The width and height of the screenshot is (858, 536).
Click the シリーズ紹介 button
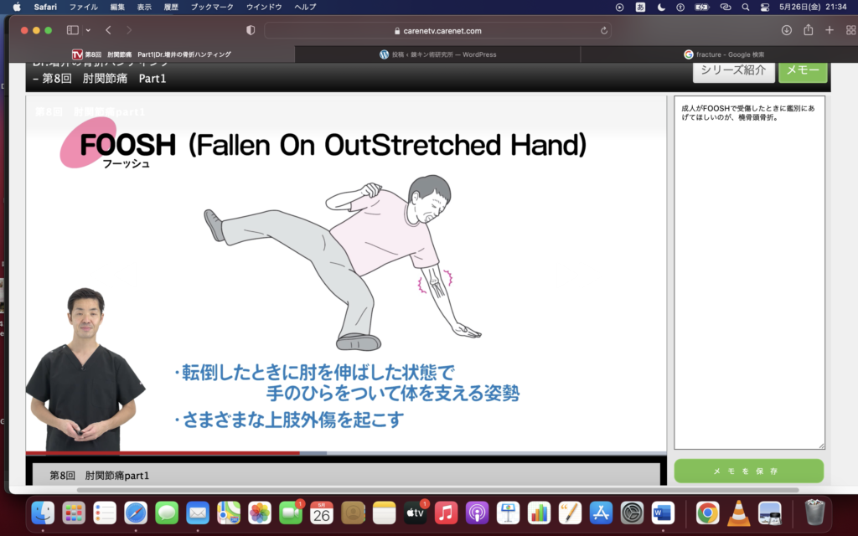[x=733, y=70]
